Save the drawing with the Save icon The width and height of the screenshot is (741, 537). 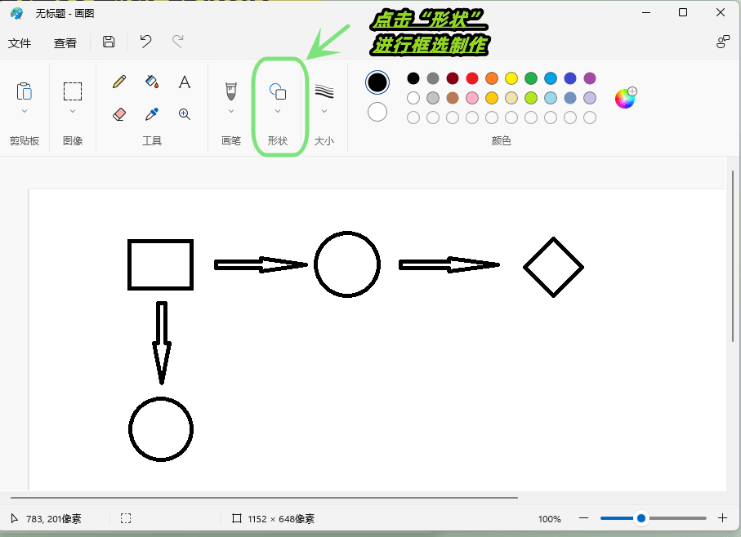point(109,42)
